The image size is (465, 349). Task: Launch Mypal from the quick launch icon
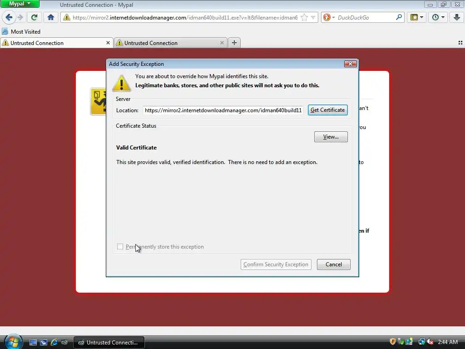point(64,342)
